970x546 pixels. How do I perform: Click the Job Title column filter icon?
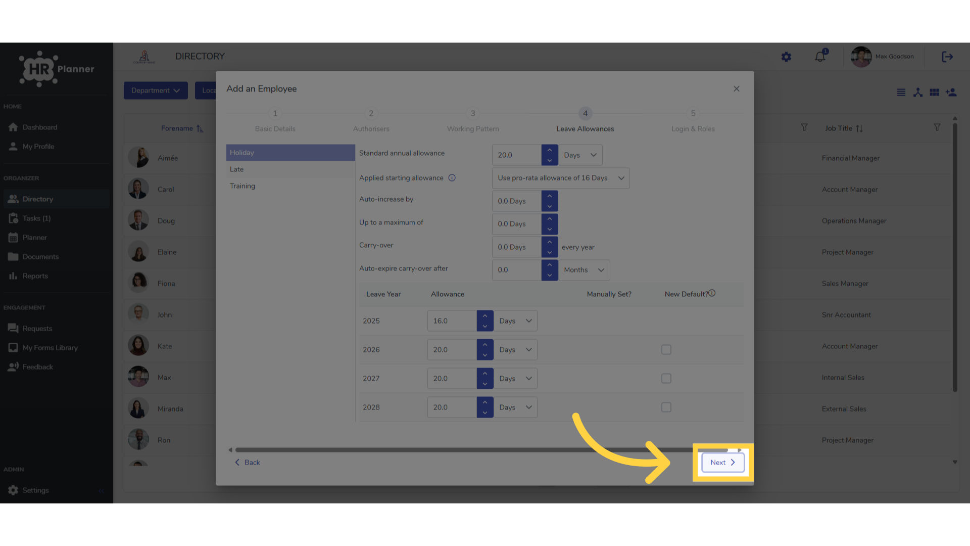click(937, 128)
